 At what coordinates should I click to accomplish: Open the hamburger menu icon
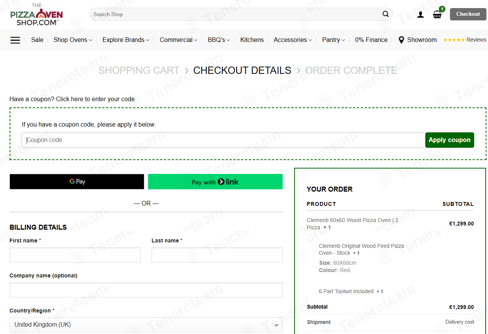click(x=15, y=40)
